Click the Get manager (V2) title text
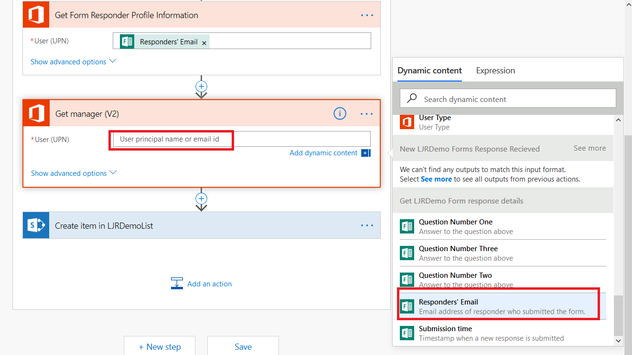632x355 pixels. pos(87,114)
